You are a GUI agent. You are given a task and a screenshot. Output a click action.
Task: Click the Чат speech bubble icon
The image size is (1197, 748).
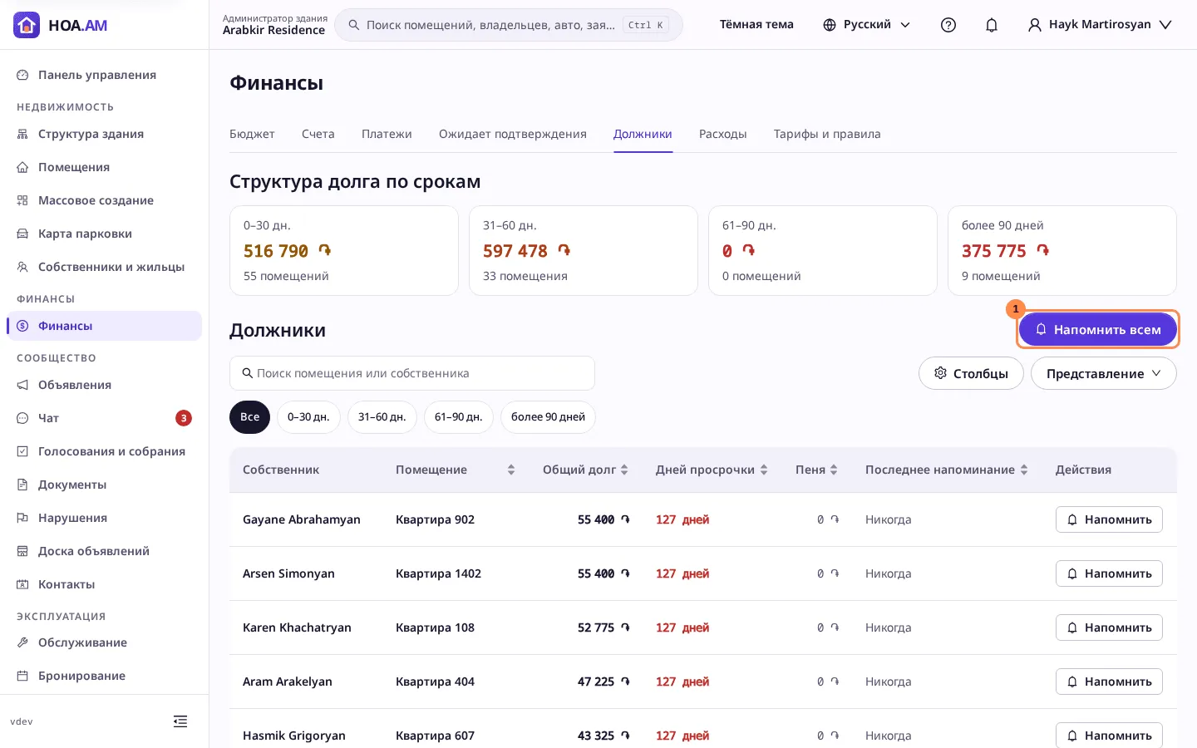22,418
